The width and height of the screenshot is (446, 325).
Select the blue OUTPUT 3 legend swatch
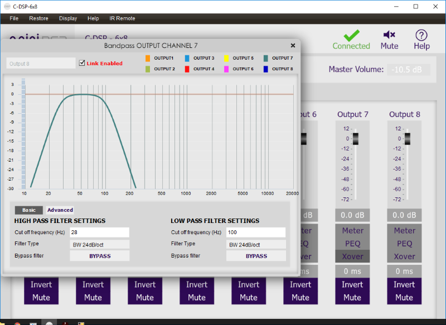coord(187,59)
